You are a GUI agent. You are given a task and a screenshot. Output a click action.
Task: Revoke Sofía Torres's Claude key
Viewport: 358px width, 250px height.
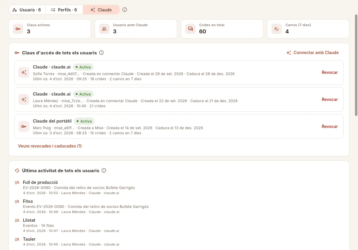[x=329, y=72]
